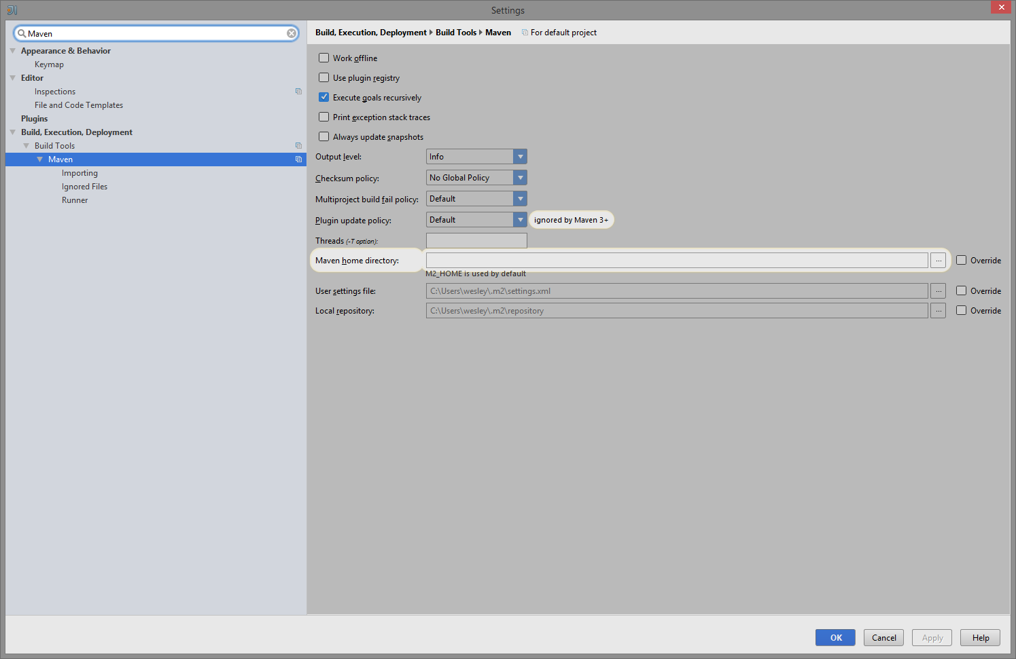The width and height of the screenshot is (1016, 659).
Task: Close the Settings window
Action: (x=1001, y=7)
